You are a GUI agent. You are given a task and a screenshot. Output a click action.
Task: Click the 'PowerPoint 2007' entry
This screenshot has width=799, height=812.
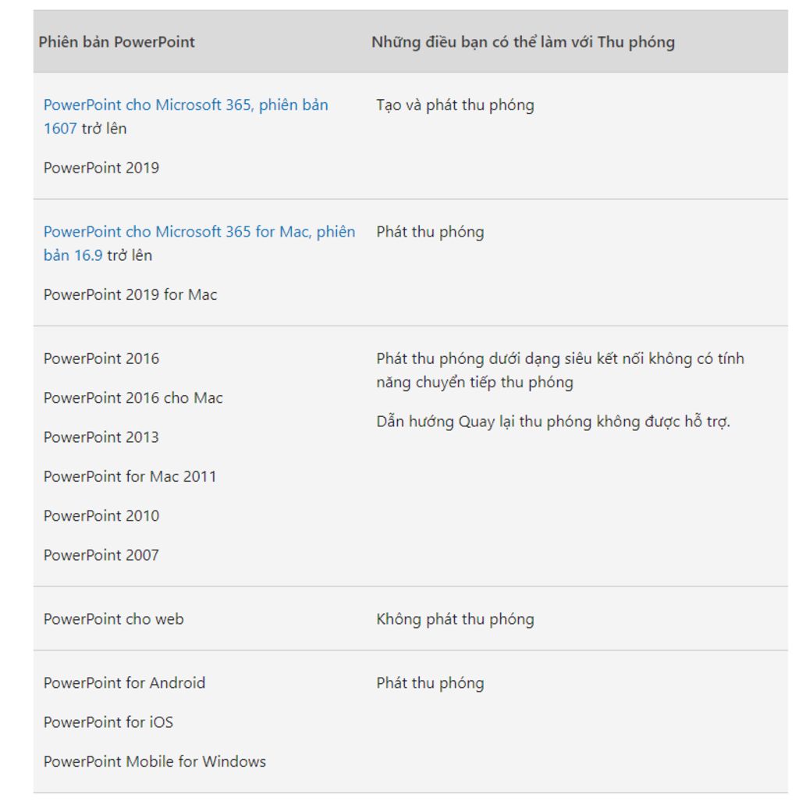tap(101, 555)
